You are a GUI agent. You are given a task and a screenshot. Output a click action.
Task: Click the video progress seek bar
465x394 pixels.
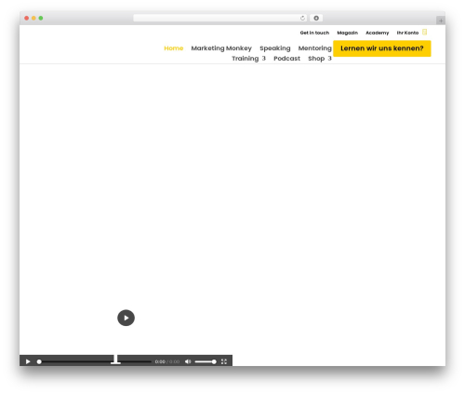pyautogui.click(x=95, y=361)
